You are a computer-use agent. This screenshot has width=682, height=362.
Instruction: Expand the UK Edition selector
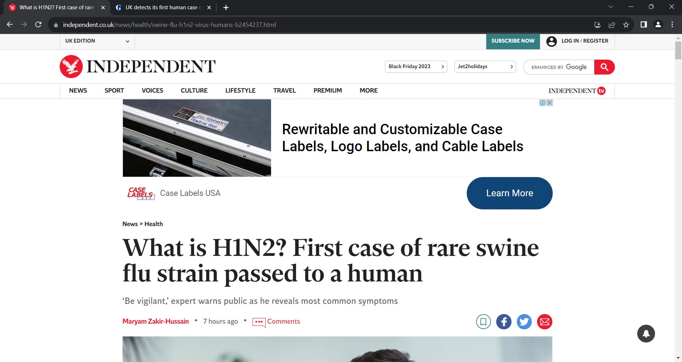[x=96, y=41]
